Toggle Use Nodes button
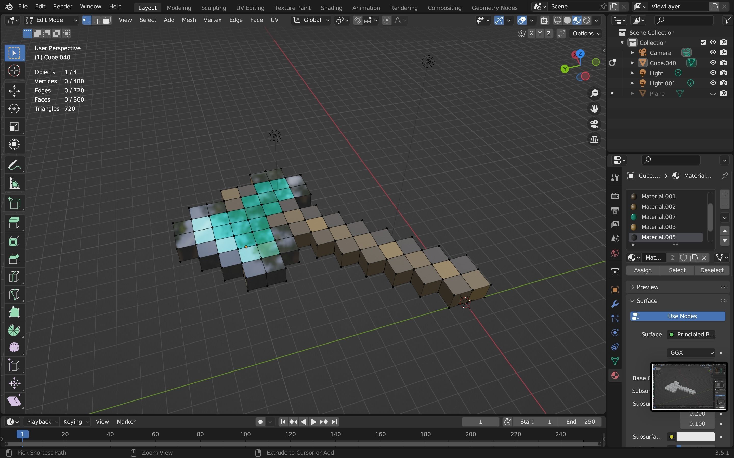Screen dimensions: 734x458 pos(678,316)
